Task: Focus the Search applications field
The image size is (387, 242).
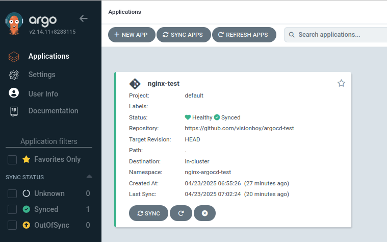Action: [336, 35]
